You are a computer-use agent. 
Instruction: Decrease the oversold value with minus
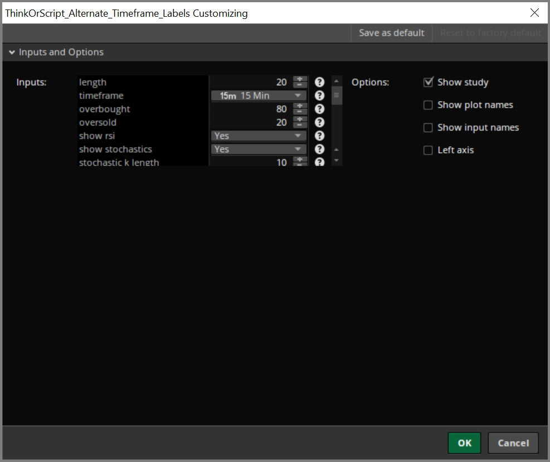click(x=300, y=125)
